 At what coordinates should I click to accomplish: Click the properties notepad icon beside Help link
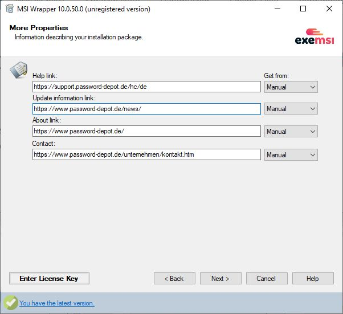click(x=19, y=70)
